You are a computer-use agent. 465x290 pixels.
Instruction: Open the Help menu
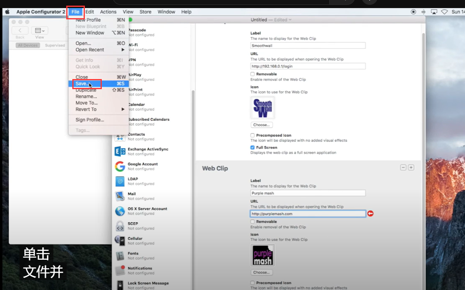[186, 12]
